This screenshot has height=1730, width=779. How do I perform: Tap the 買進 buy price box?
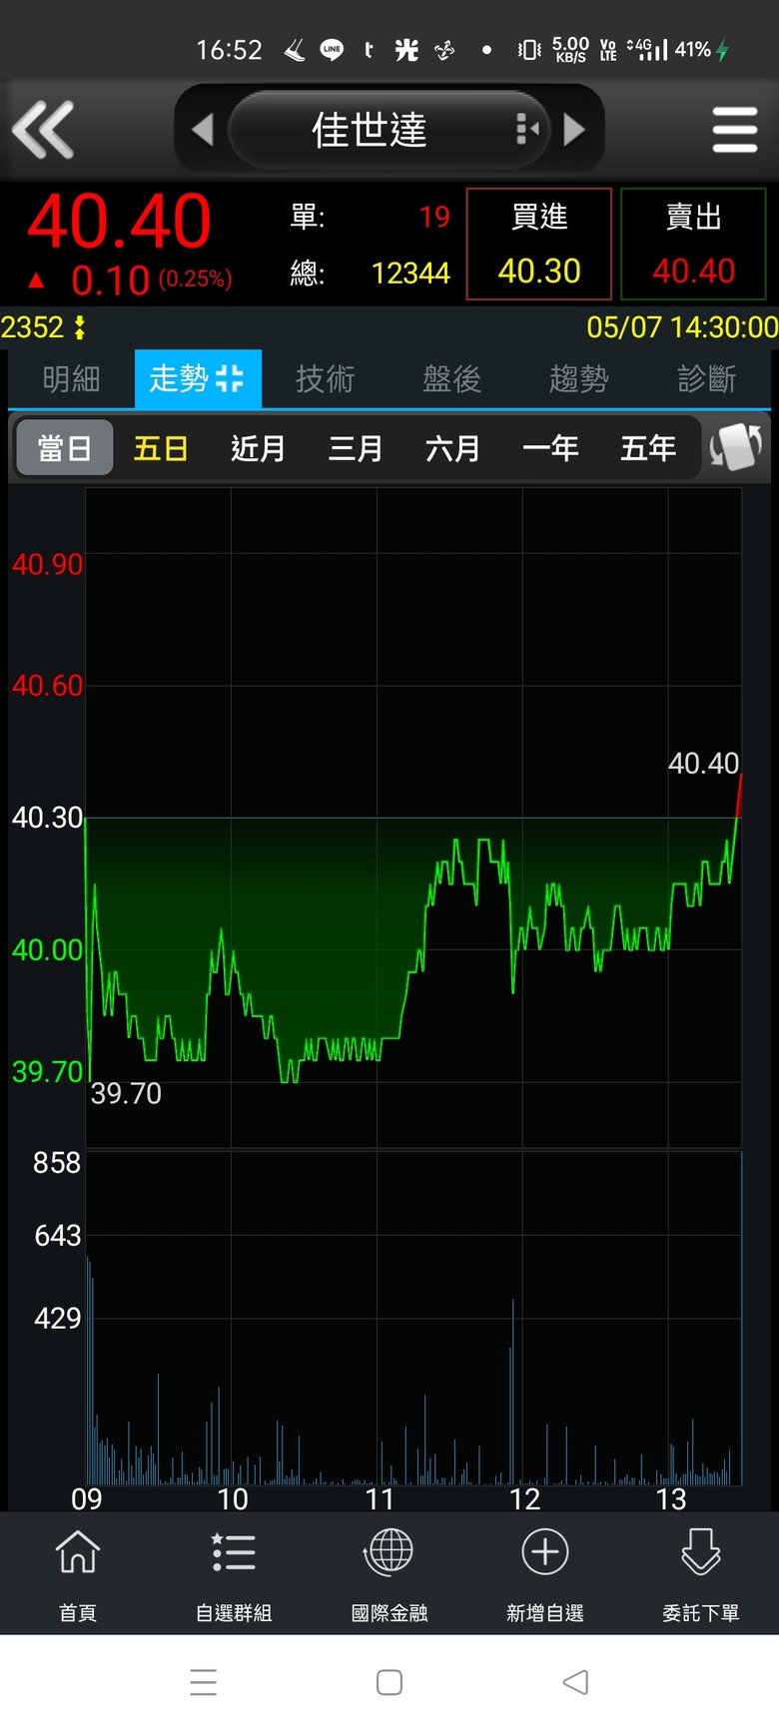click(539, 244)
